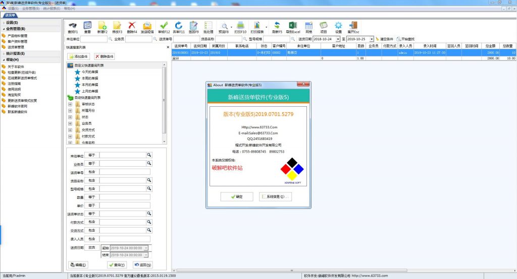The height and width of the screenshot is (279, 517).
Task: Open dropdown arrow beside 打印报表
Action: pos(266,27)
